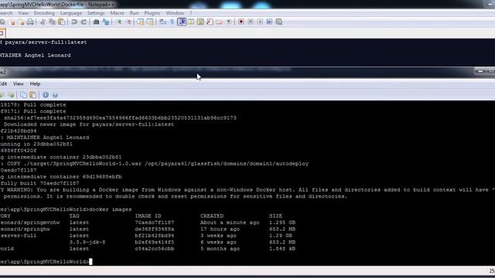495x278 pixels.
Task: Open the Encoding menu
Action: tap(44, 13)
